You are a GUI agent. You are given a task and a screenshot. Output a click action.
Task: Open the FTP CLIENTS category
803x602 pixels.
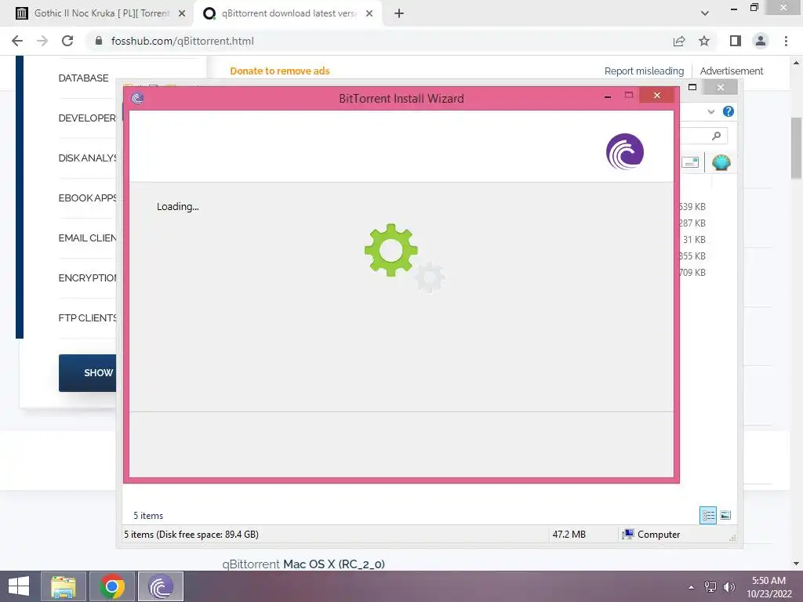coord(88,317)
